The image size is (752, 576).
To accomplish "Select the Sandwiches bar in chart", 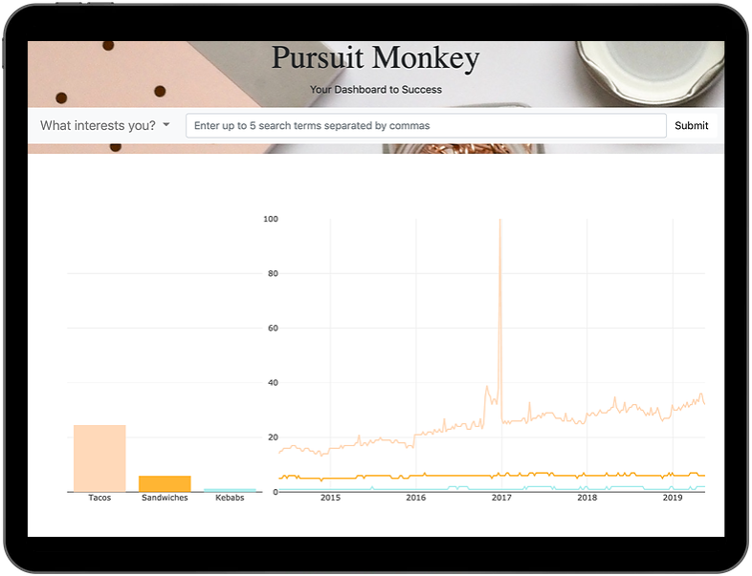I will coord(165,483).
